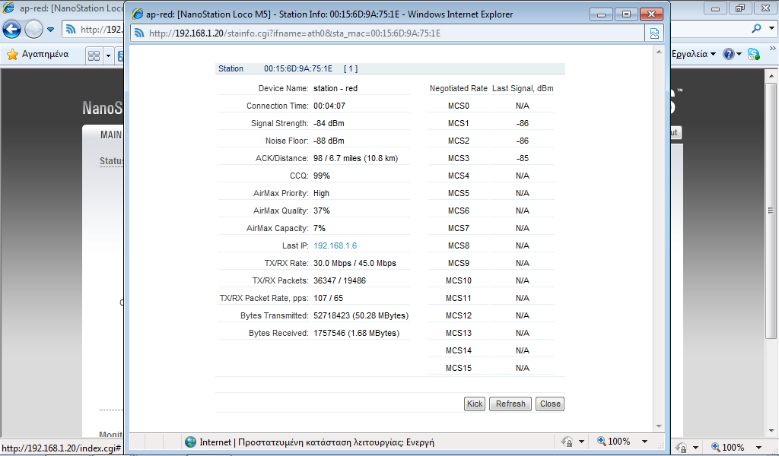Expand the toolbar overflow chevron
Screen dimensions: 779x456
(773, 49)
